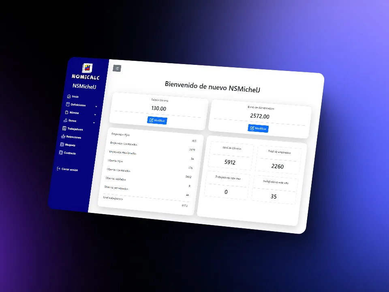Expand the Nómina chevron arrow
The image size is (389, 292).
[95, 115]
